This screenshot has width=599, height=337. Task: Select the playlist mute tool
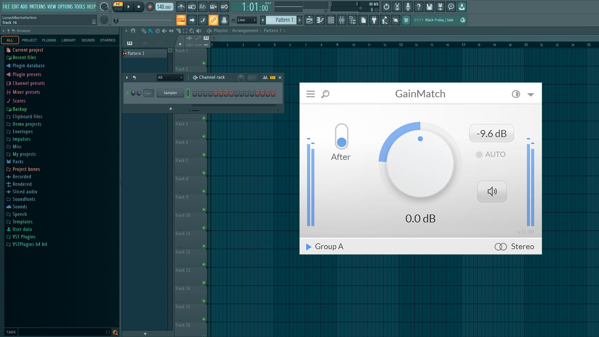164,31
